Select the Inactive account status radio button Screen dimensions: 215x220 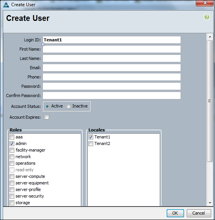(x=68, y=106)
